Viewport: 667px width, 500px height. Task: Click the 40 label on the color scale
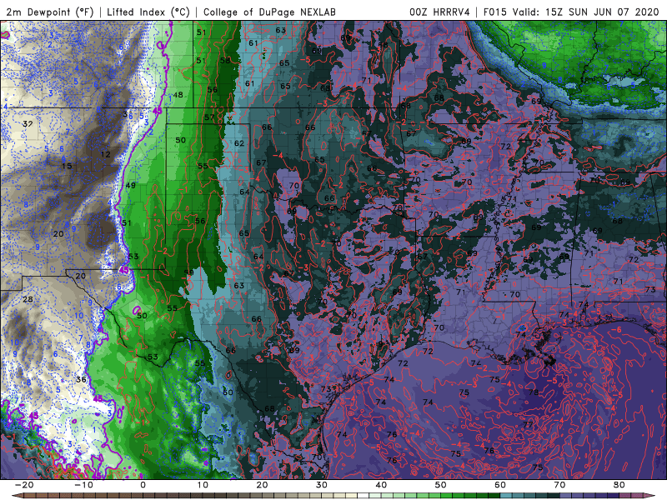tap(381, 485)
